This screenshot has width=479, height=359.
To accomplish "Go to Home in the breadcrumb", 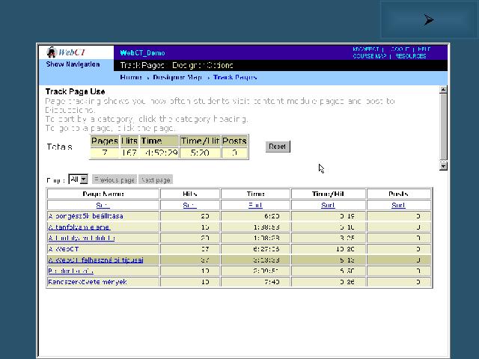I will [131, 77].
